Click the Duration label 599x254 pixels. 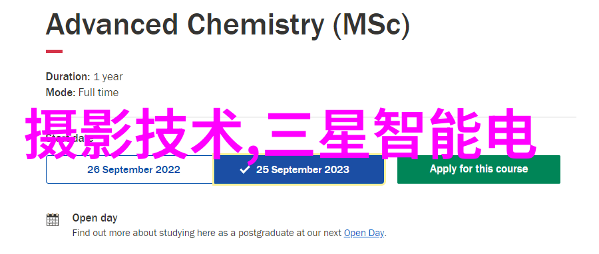(x=68, y=76)
